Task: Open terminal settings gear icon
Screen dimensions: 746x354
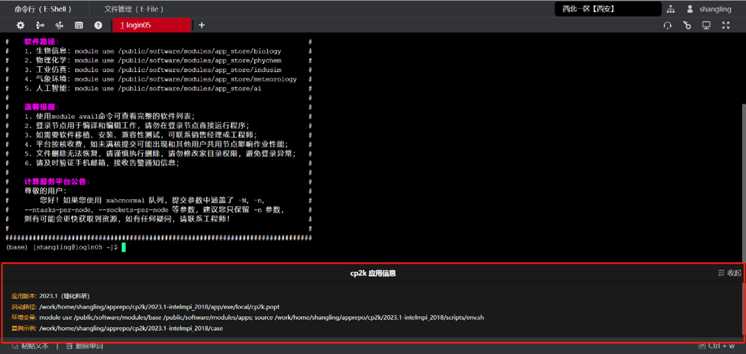Action: 20,26
